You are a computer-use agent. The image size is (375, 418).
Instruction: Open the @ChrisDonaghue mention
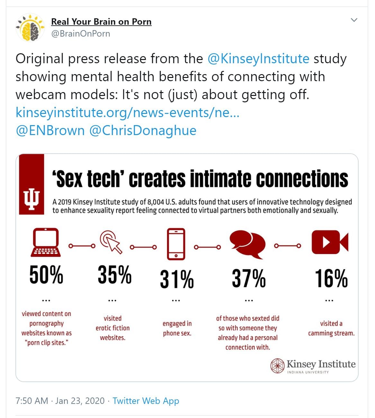pyautogui.click(x=143, y=131)
